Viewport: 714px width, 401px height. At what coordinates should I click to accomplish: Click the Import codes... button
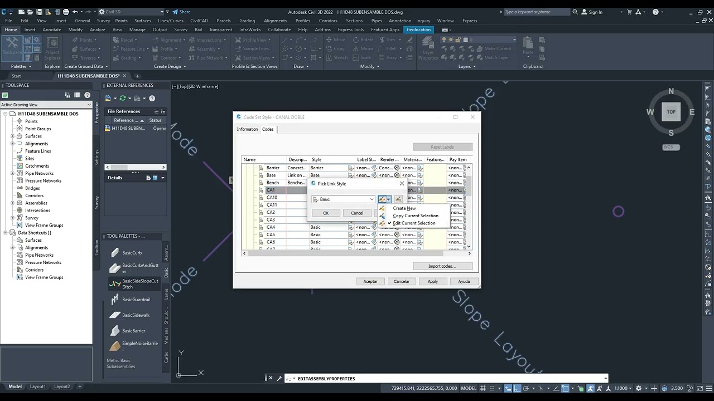442,266
